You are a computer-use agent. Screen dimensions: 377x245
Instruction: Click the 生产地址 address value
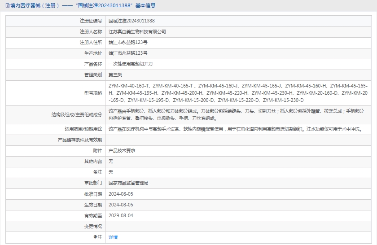pos(128,53)
